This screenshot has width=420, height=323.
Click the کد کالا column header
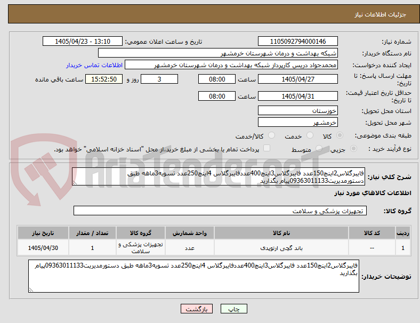(372, 233)
